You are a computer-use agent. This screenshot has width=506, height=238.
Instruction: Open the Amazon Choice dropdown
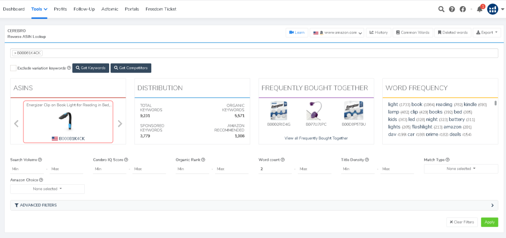tap(47, 189)
